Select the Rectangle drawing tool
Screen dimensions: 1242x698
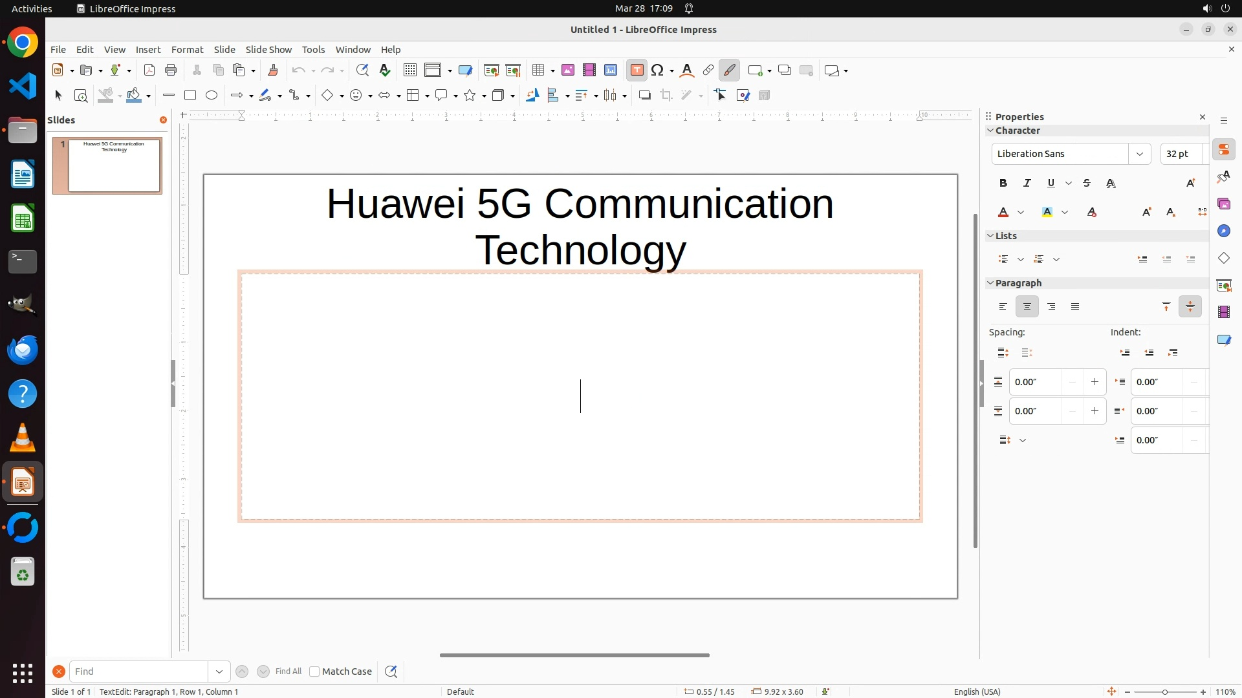coord(190,96)
